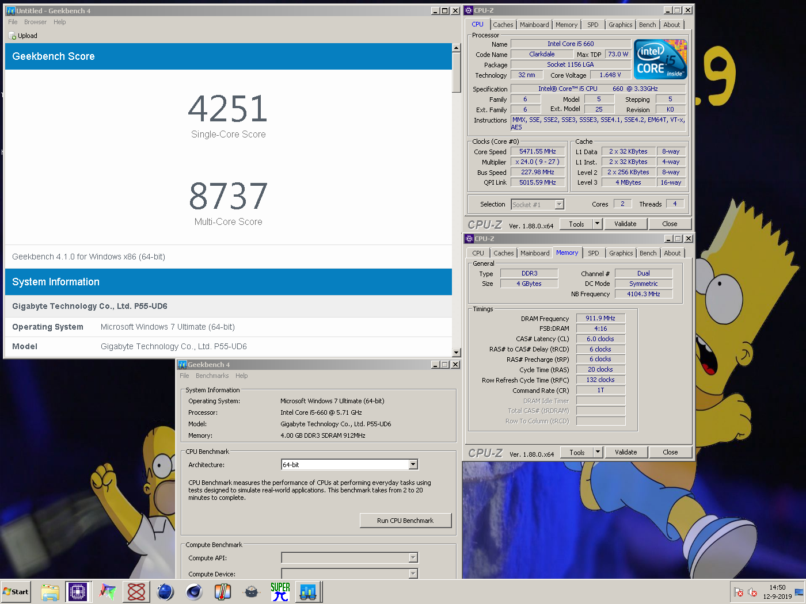The height and width of the screenshot is (604, 806).
Task: Open File menu in small Geekbench 4 window
Action: click(184, 376)
